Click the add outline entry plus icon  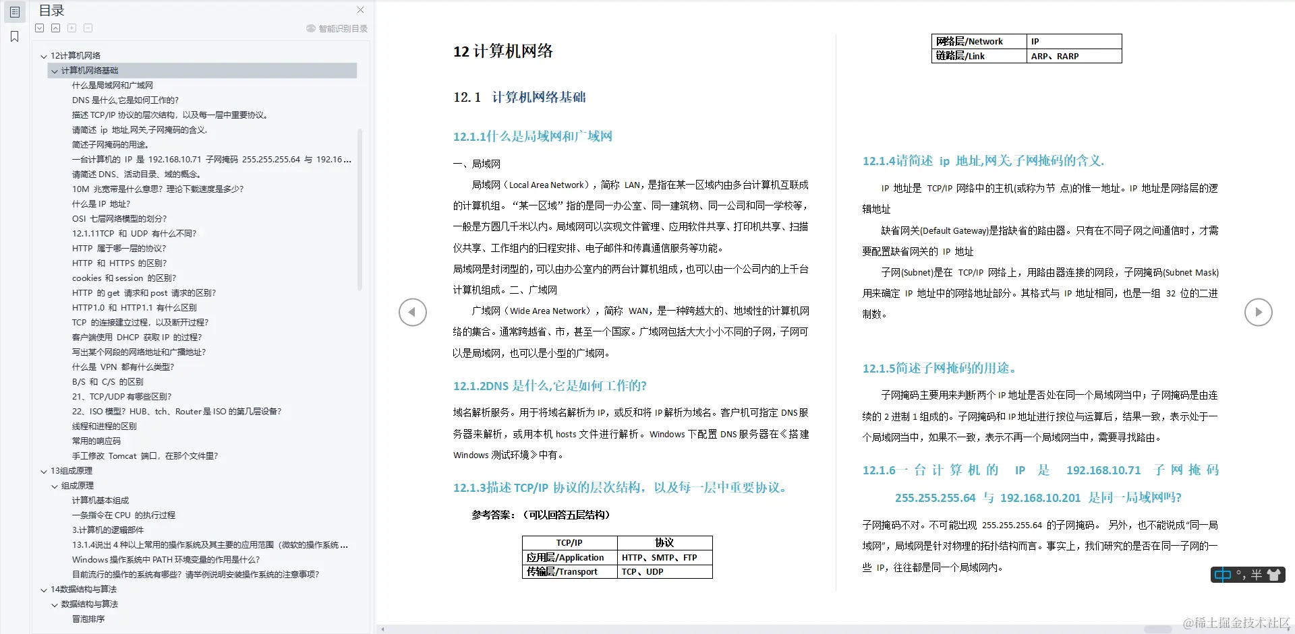[72, 28]
